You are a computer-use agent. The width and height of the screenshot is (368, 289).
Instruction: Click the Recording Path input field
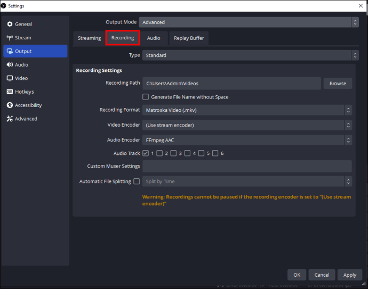pos(231,84)
